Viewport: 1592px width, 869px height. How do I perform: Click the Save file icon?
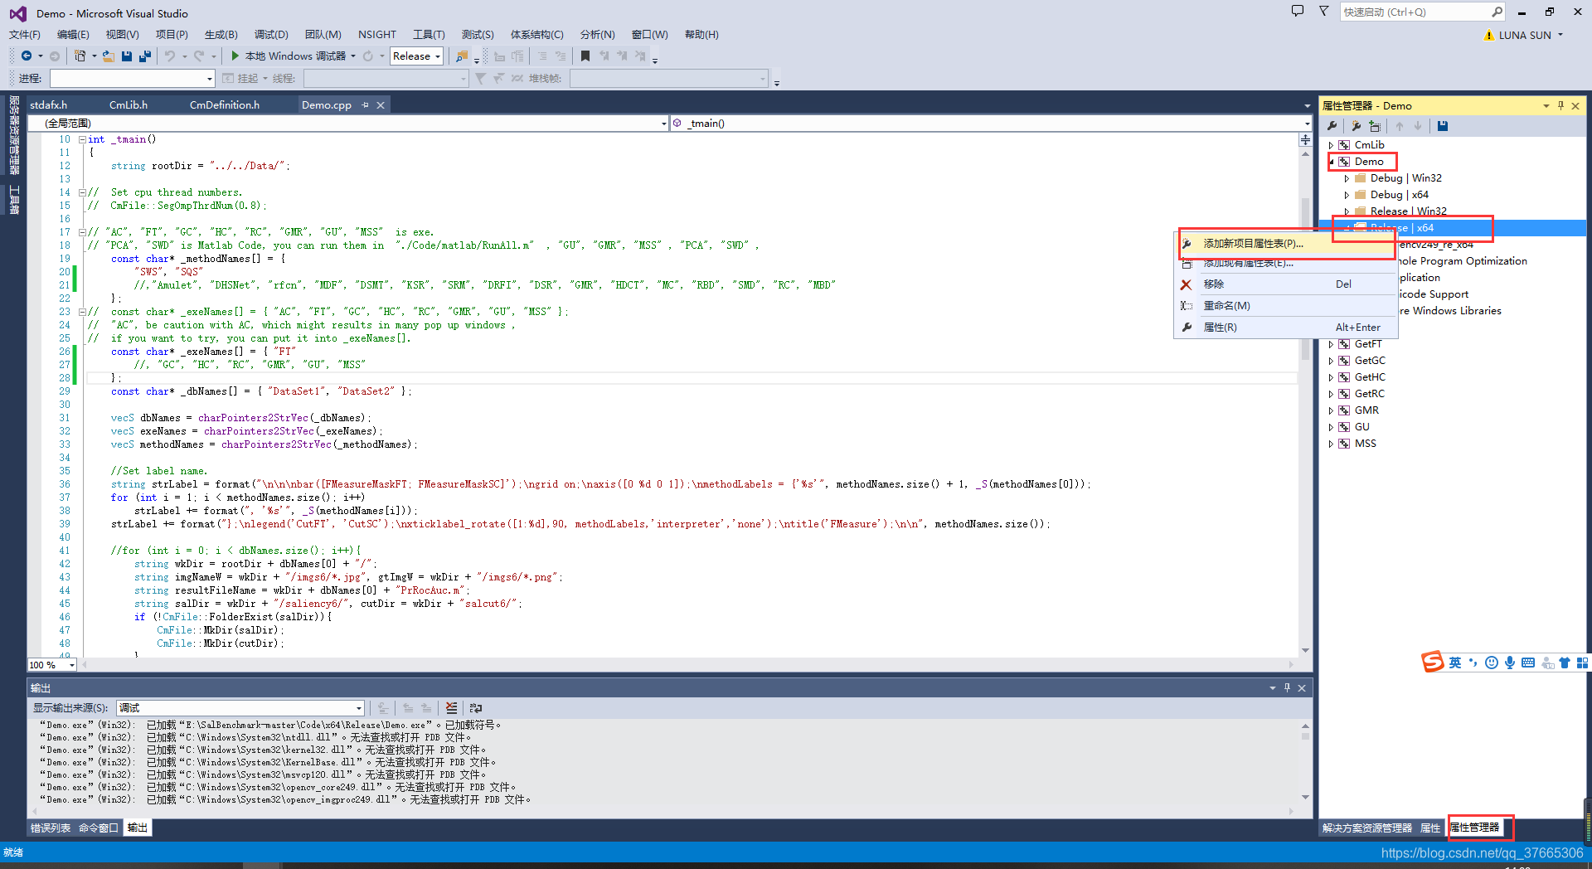tap(127, 56)
